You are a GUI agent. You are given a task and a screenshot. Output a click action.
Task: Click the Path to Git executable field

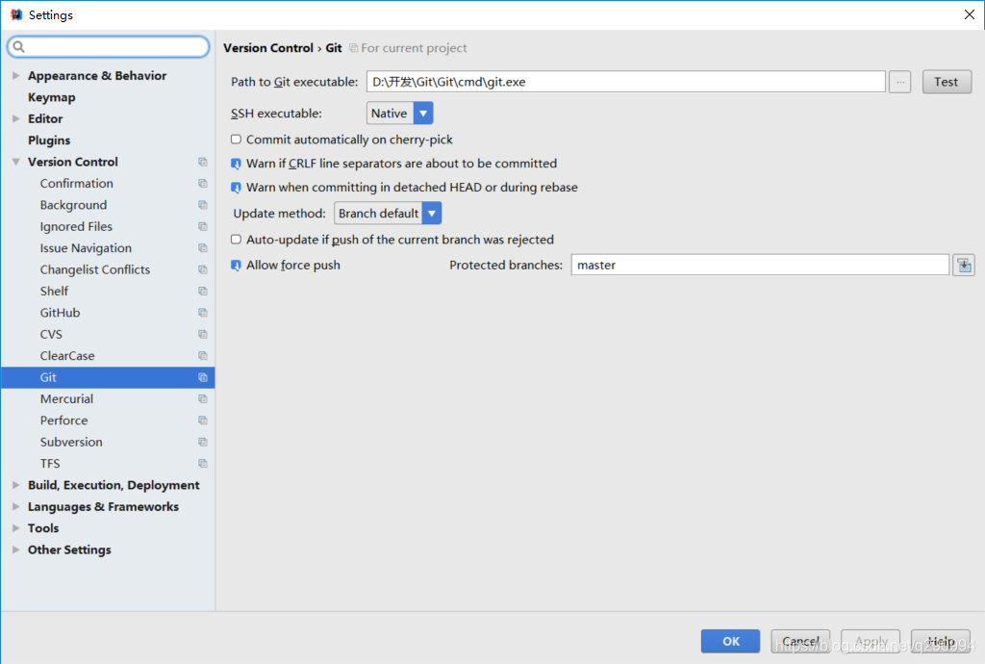point(625,82)
